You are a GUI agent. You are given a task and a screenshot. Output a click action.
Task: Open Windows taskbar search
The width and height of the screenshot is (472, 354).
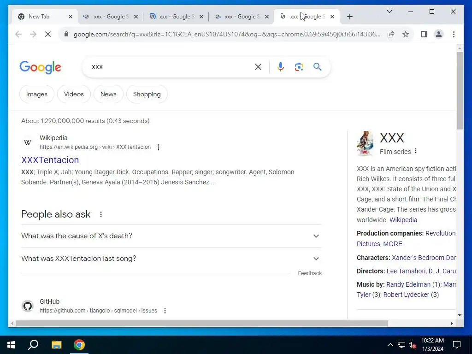[x=33, y=345]
